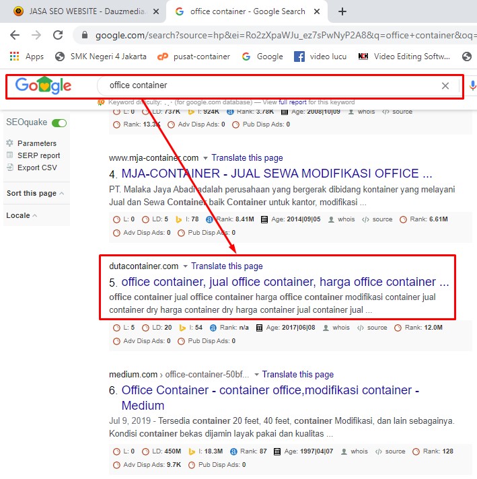
Task: Open the pusat-container bookmark
Action: 194,57
